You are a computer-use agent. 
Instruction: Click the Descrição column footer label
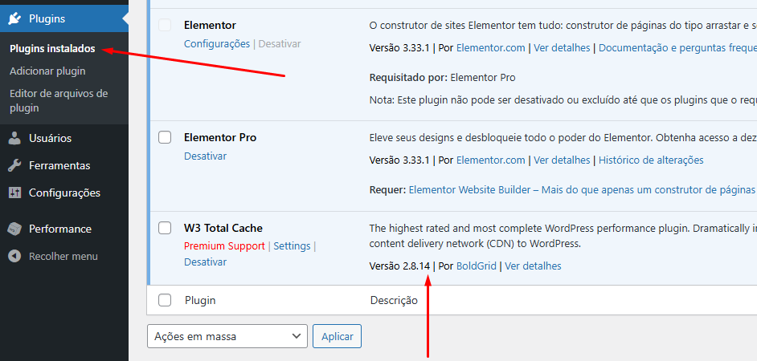[x=394, y=300]
